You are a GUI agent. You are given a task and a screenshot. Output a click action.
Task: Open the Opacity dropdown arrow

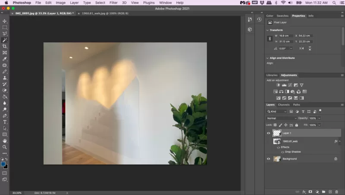click(319, 118)
